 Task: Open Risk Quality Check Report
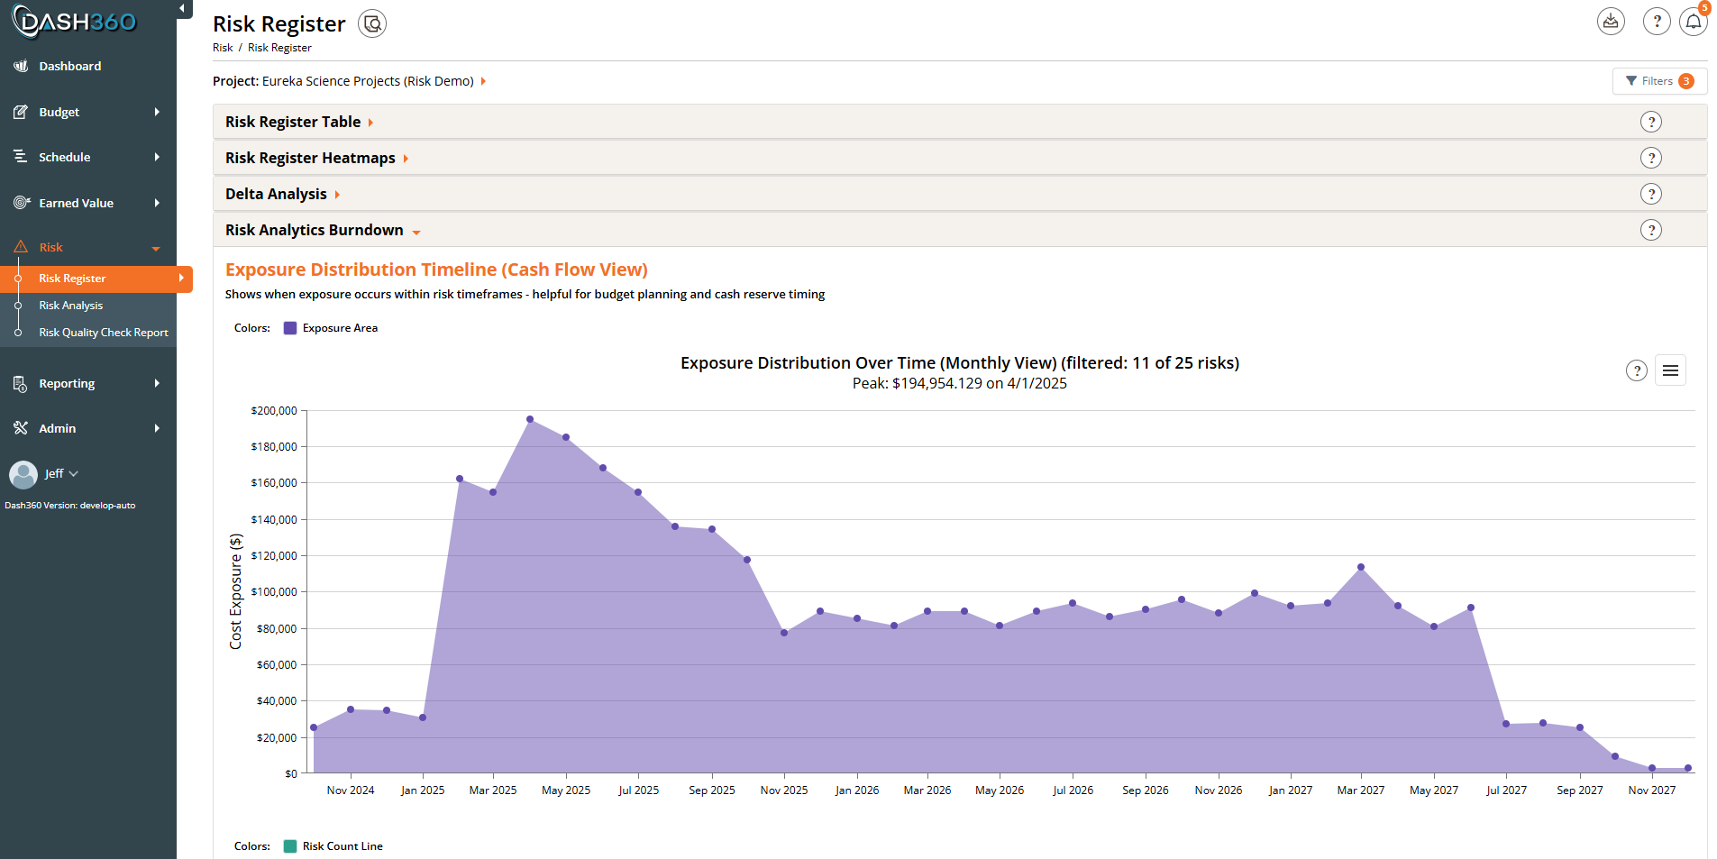[104, 333]
